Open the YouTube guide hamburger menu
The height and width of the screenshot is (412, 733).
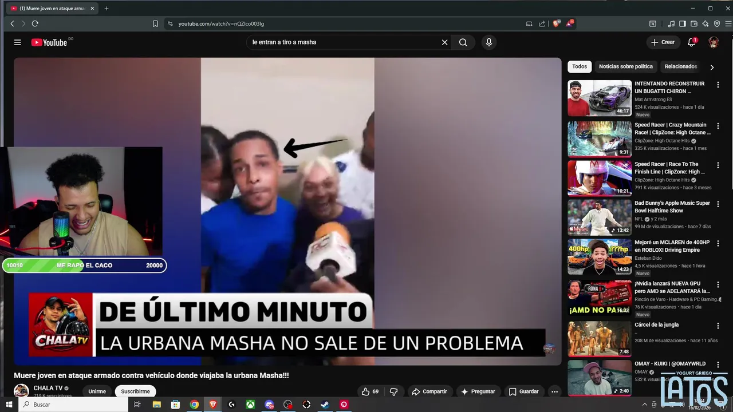18,42
